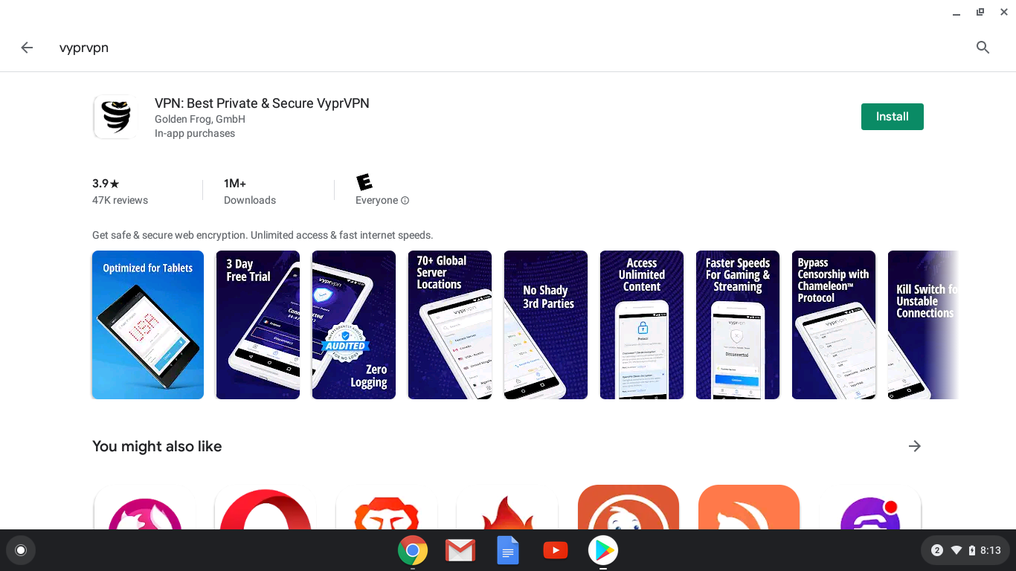Close the Play Store window
Viewport: 1016px width, 571px height.
(x=1003, y=12)
